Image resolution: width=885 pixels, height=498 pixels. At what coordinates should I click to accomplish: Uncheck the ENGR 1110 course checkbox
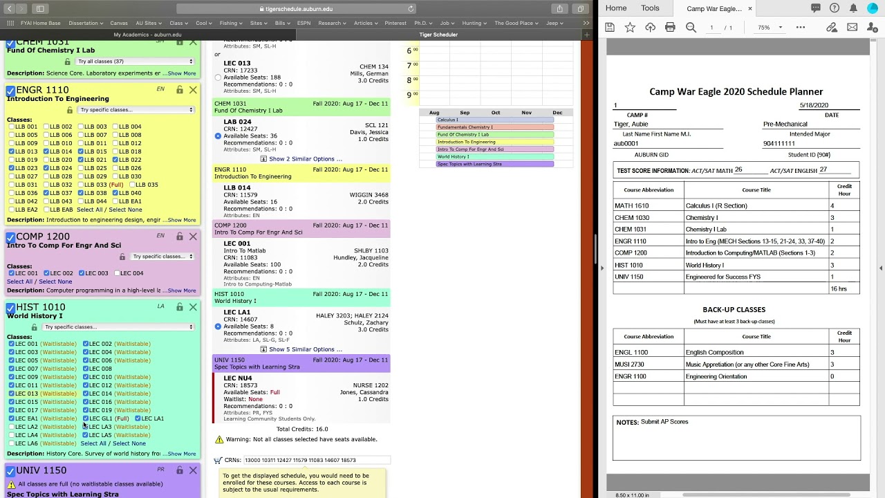coord(10,91)
